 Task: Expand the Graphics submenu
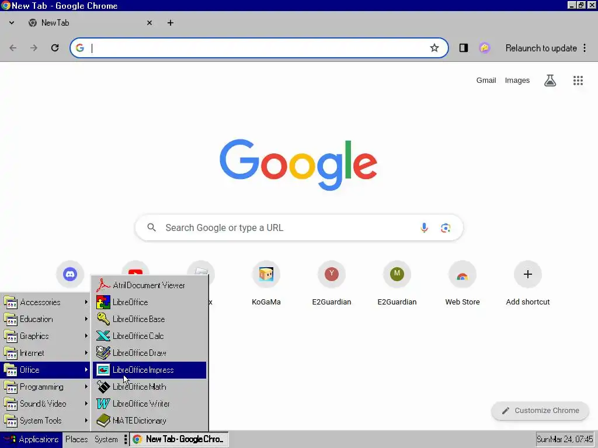(x=46, y=336)
